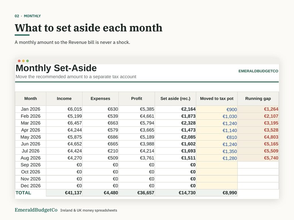Click the Monthly Set-Aside sheet title
This screenshot has width=294, height=220.
pos(56,68)
